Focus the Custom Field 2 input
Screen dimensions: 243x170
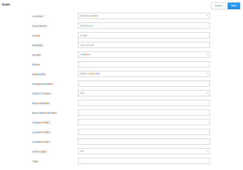(144, 132)
